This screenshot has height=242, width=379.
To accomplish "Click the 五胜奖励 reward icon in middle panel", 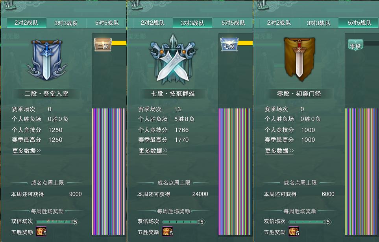I will (x=168, y=232).
